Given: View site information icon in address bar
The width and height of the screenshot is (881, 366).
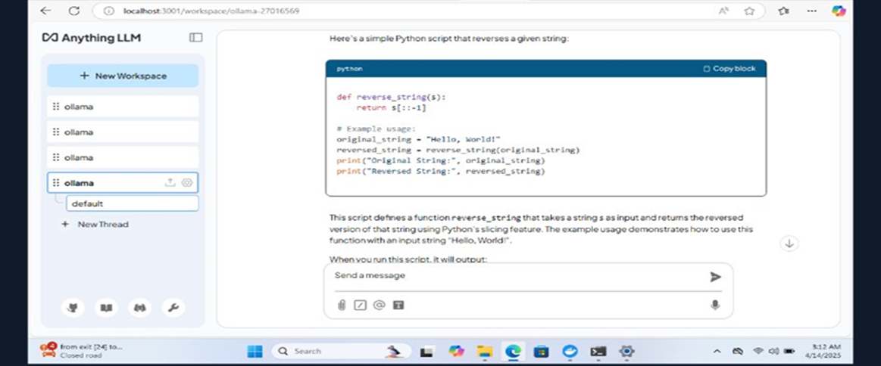Looking at the screenshot, I should click(x=110, y=11).
